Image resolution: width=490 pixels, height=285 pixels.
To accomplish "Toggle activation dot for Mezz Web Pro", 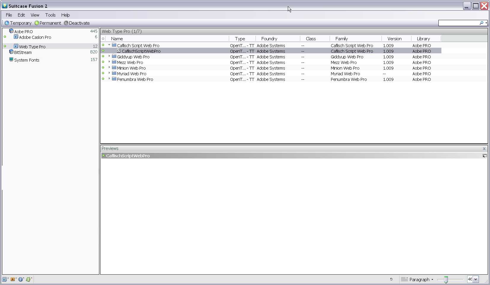I will point(103,62).
